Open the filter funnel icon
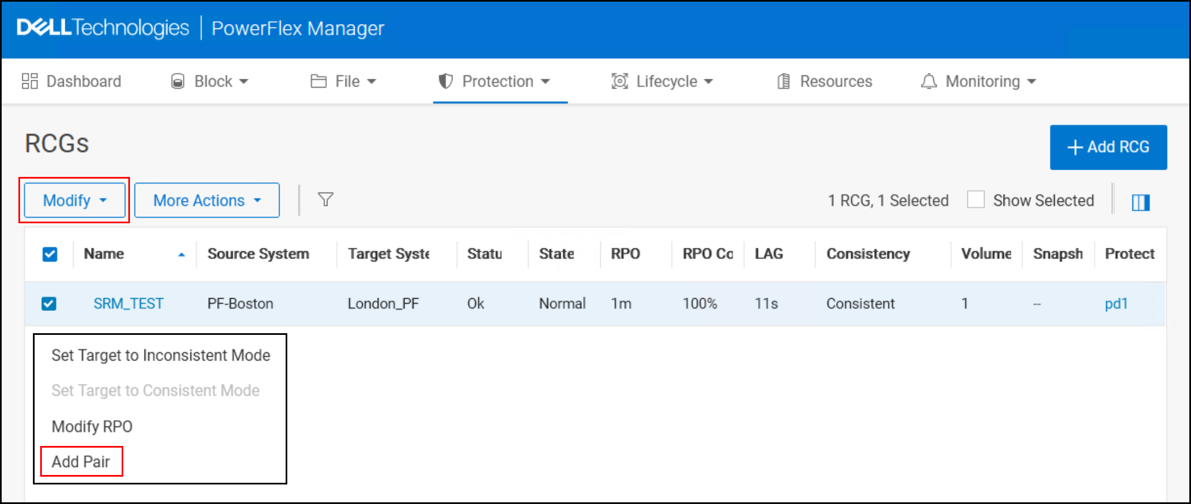Image resolution: width=1191 pixels, height=504 pixels. pos(326,199)
